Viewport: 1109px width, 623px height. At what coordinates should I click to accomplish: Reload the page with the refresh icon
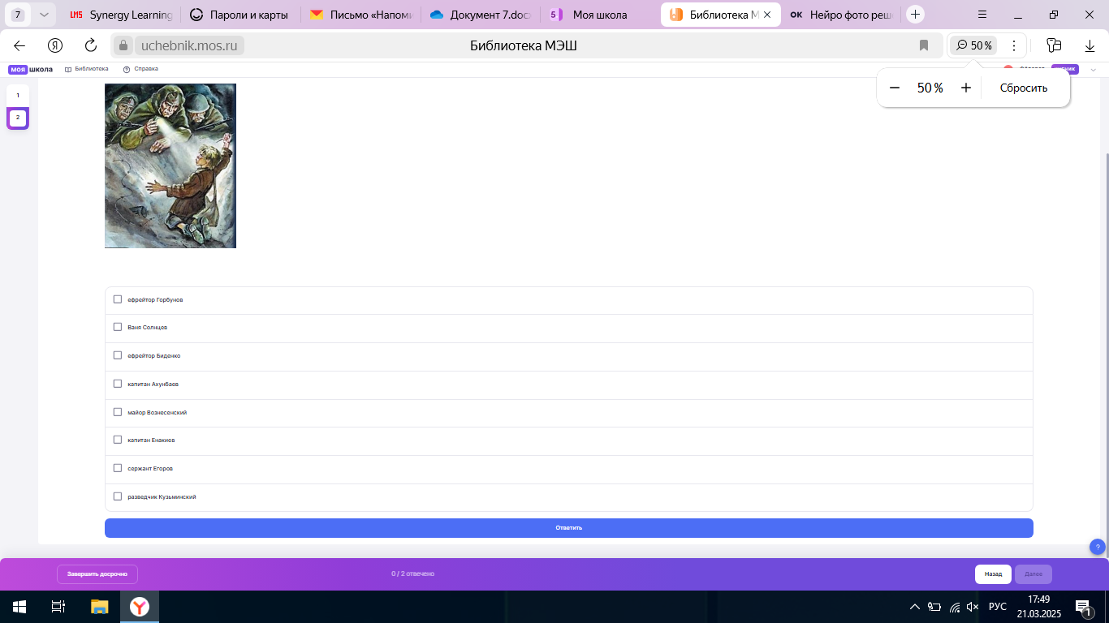pos(91,45)
